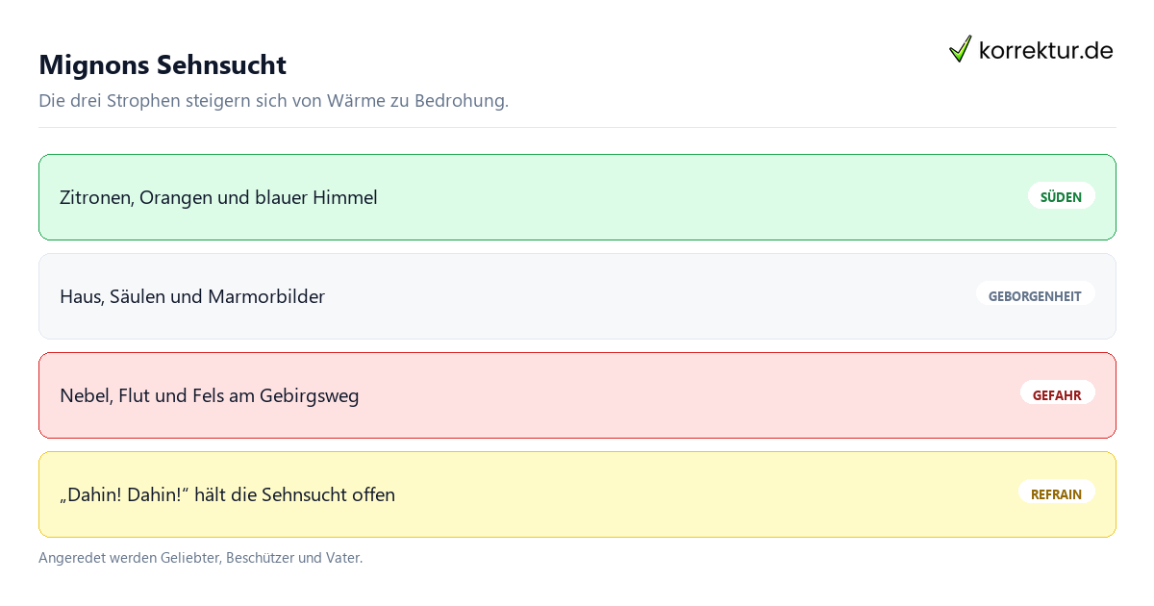Click text "Haus, Säulen und Marmorbilder"
This screenshot has height=606, width=1154.
tap(192, 296)
